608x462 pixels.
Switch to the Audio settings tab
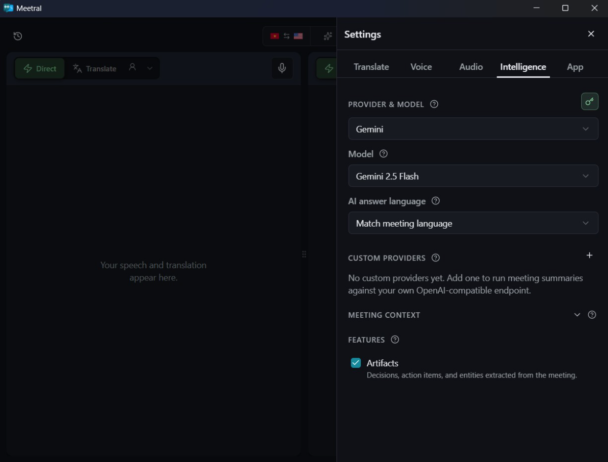(x=471, y=67)
